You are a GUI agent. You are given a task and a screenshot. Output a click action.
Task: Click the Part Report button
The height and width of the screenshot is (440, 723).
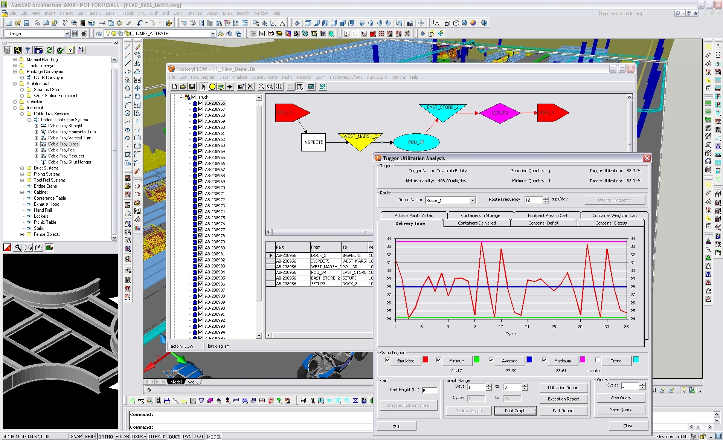[563, 411]
